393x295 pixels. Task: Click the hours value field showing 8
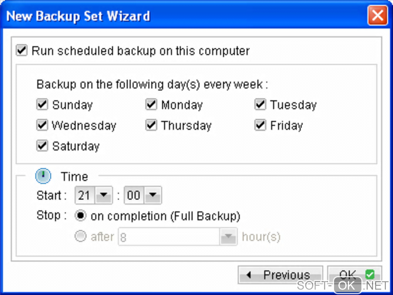169,237
